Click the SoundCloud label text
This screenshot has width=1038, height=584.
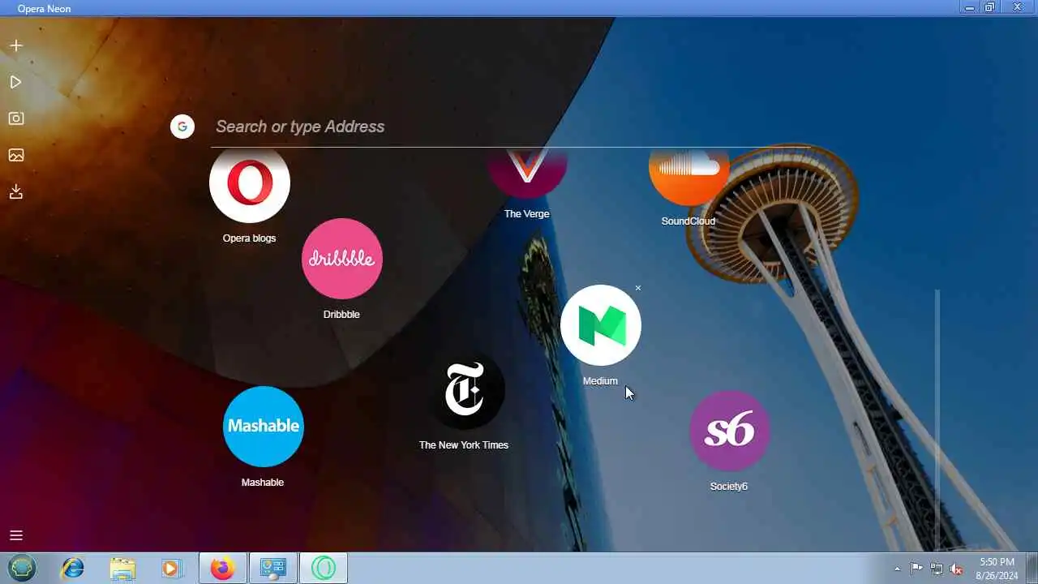click(x=688, y=221)
